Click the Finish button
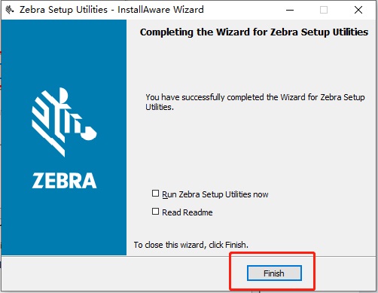Viewport: 378px width, 293px height. tap(274, 273)
